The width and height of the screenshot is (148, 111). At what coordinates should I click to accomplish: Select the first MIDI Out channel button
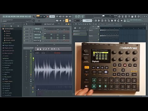pos(37,29)
